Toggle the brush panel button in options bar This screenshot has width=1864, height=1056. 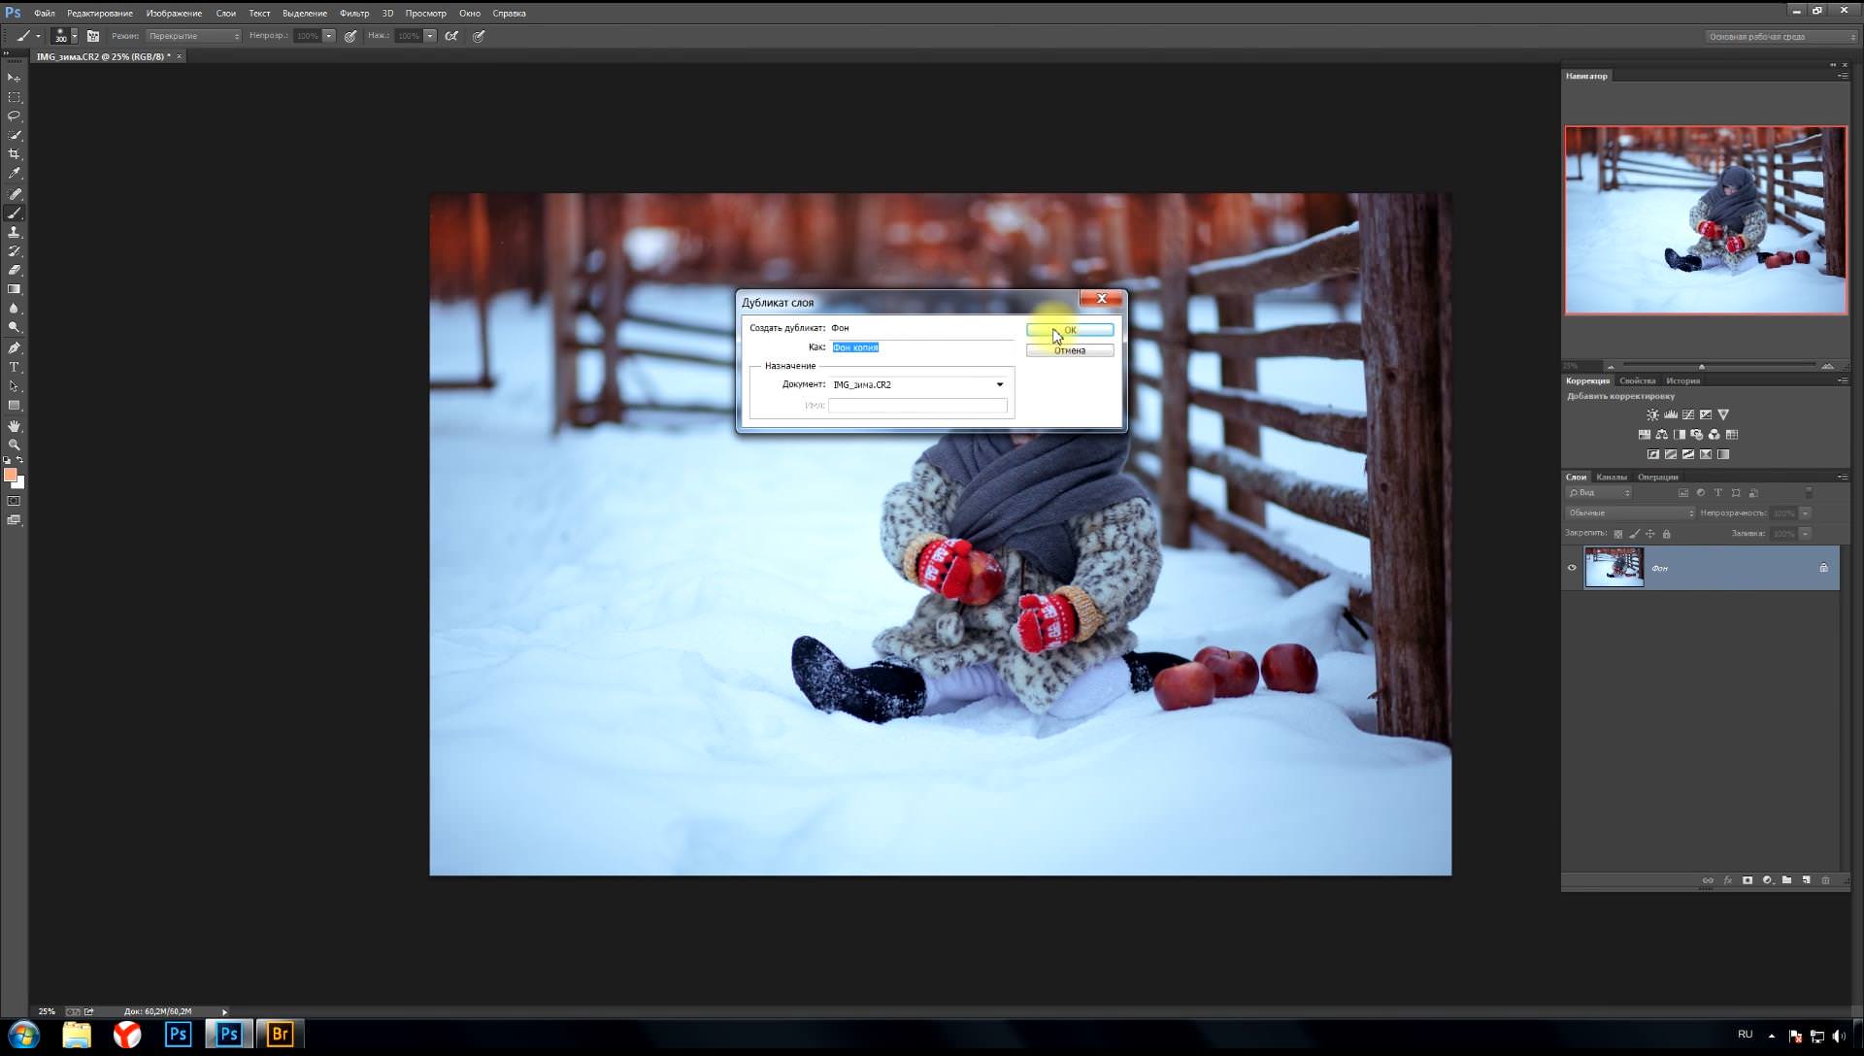click(x=93, y=36)
